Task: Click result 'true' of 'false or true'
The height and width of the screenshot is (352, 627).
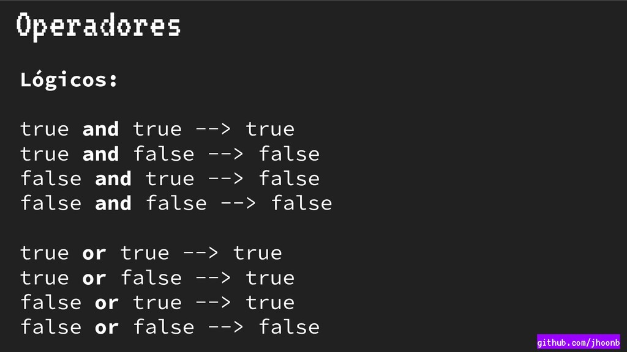Action: coord(270,302)
